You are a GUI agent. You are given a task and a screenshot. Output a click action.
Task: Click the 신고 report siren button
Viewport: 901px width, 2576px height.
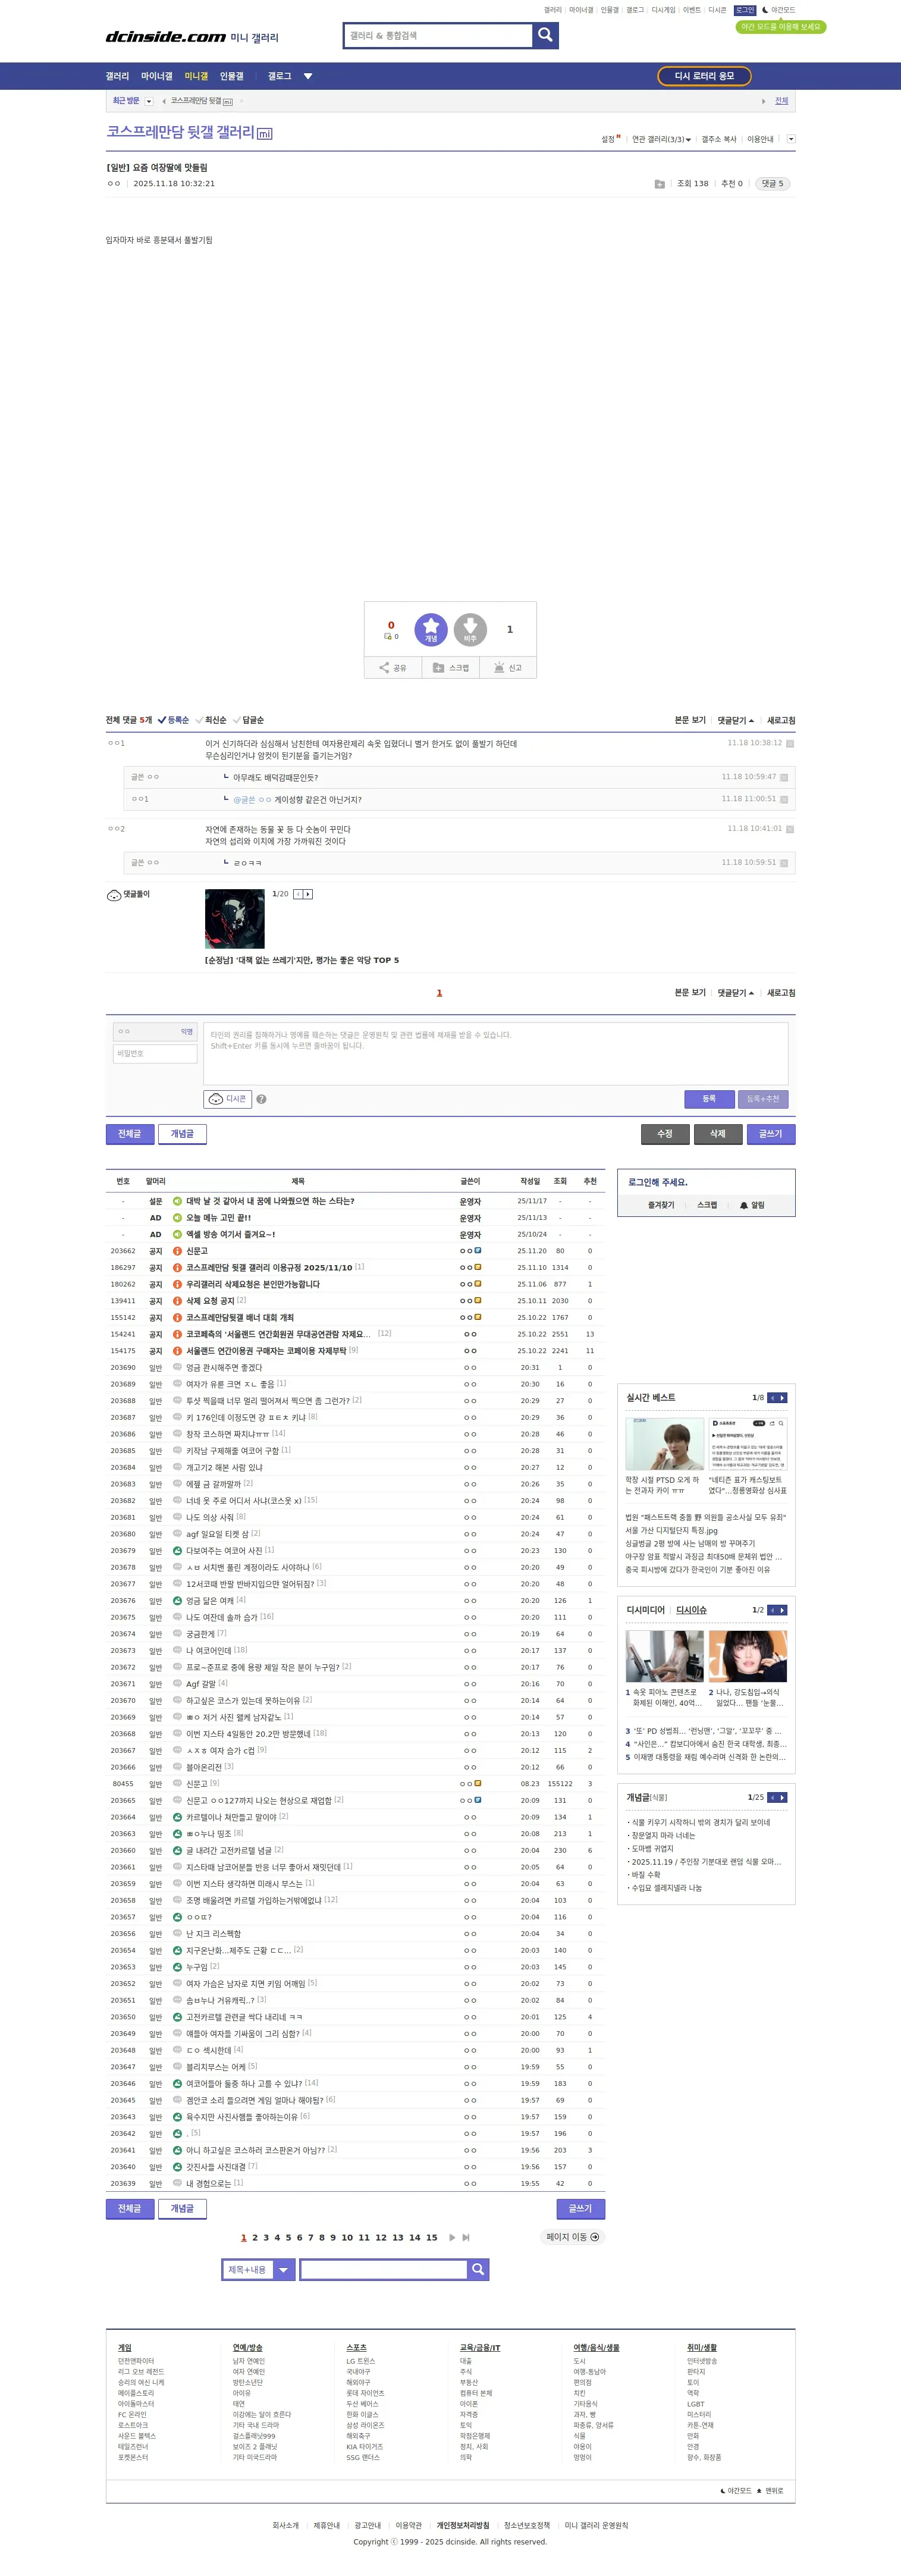(x=508, y=667)
